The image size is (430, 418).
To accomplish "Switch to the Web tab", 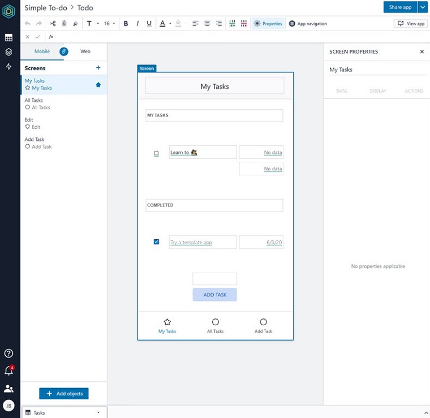I will point(85,51).
